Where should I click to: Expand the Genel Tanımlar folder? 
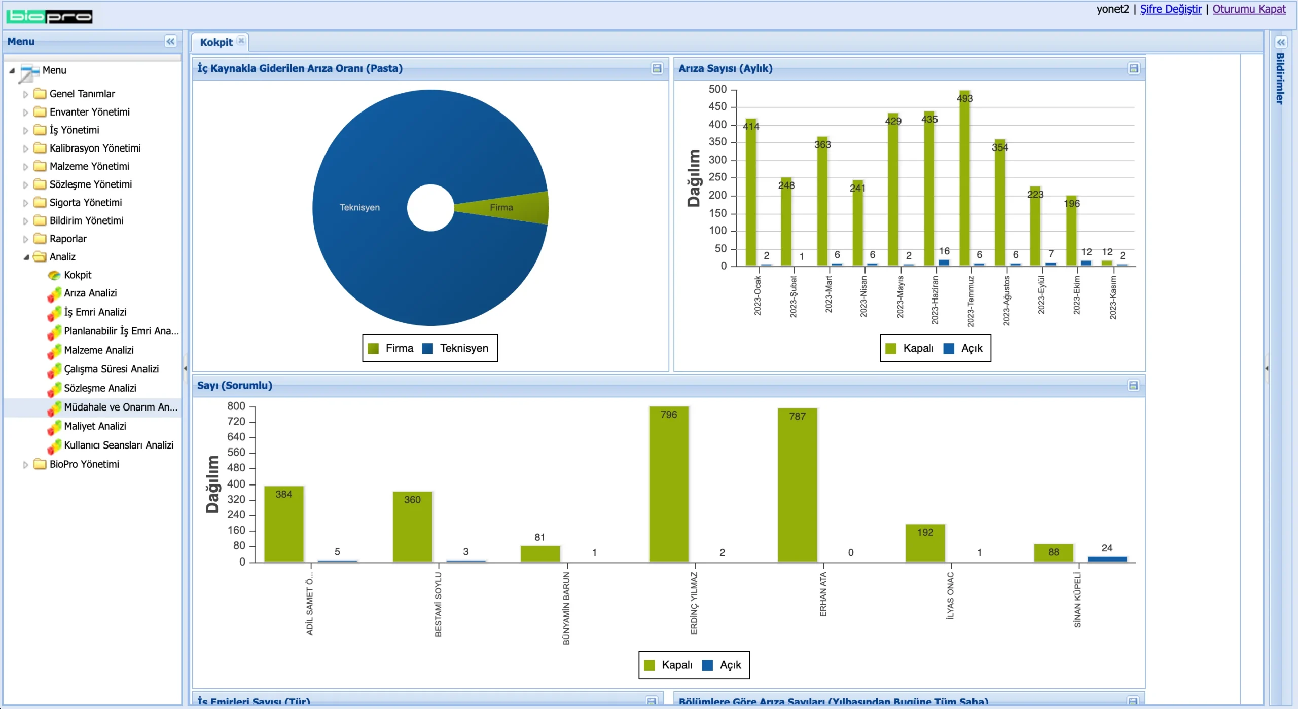[25, 94]
